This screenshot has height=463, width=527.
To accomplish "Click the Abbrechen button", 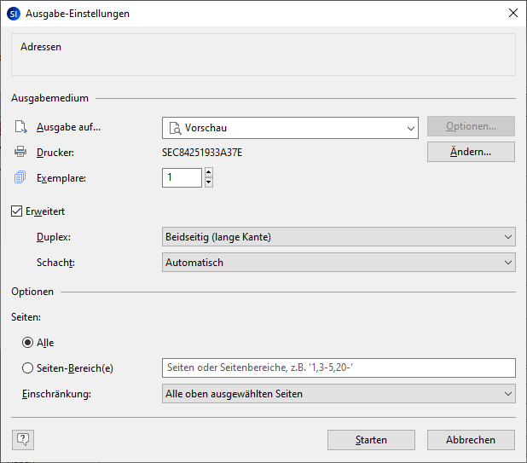I will pyautogui.click(x=470, y=440).
